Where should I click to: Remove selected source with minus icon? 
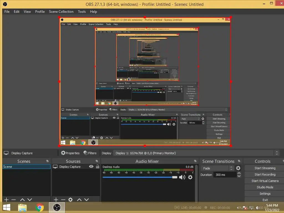(63, 200)
